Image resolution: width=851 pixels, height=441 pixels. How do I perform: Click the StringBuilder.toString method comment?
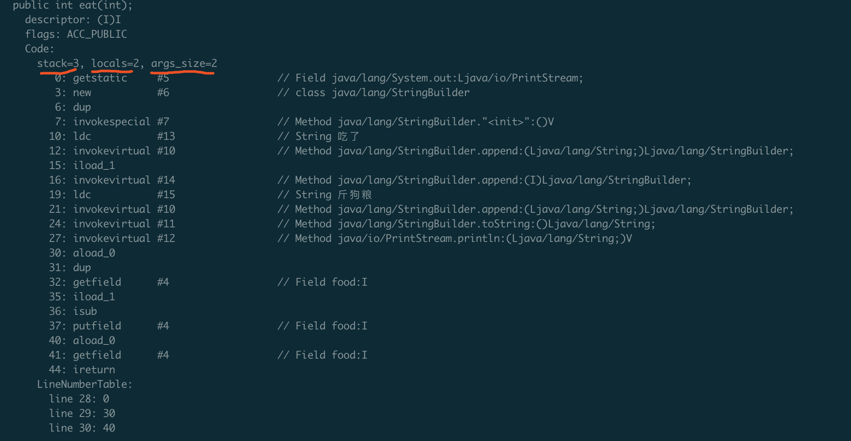click(x=475, y=224)
